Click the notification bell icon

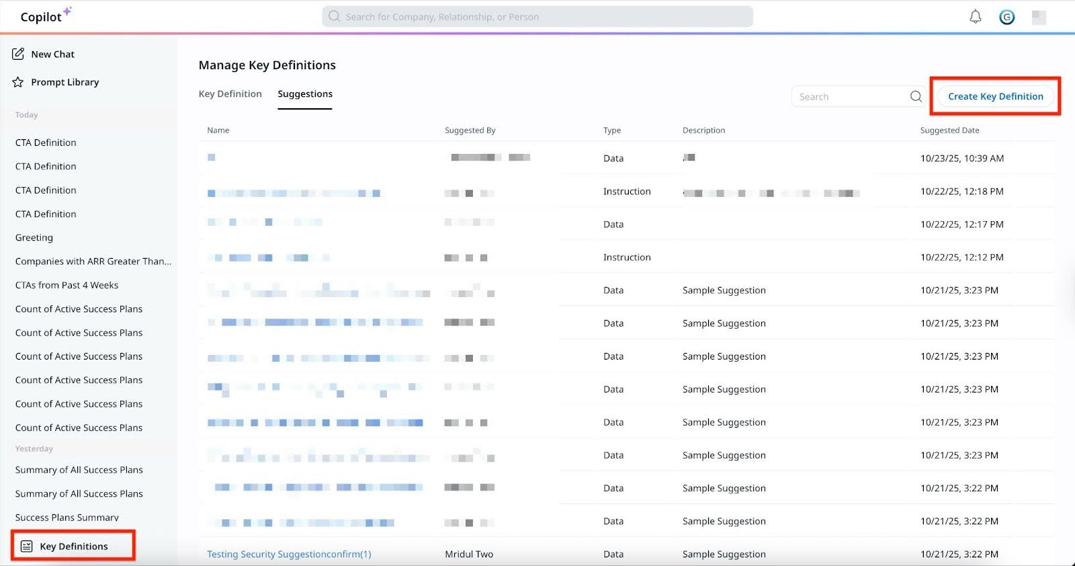(x=975, y=17)
